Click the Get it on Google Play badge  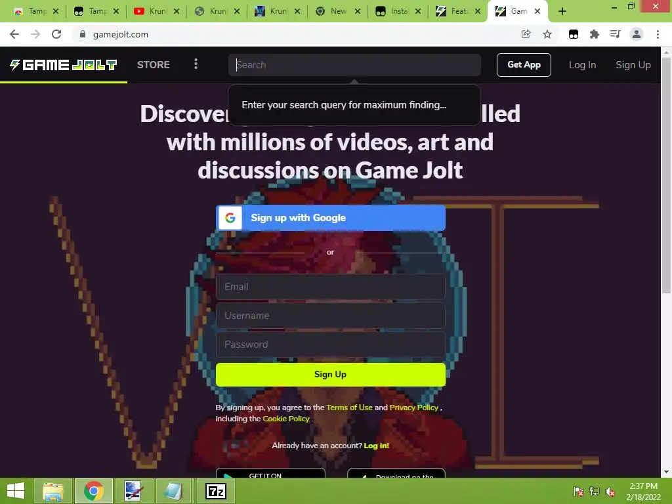tap(270, 473)
